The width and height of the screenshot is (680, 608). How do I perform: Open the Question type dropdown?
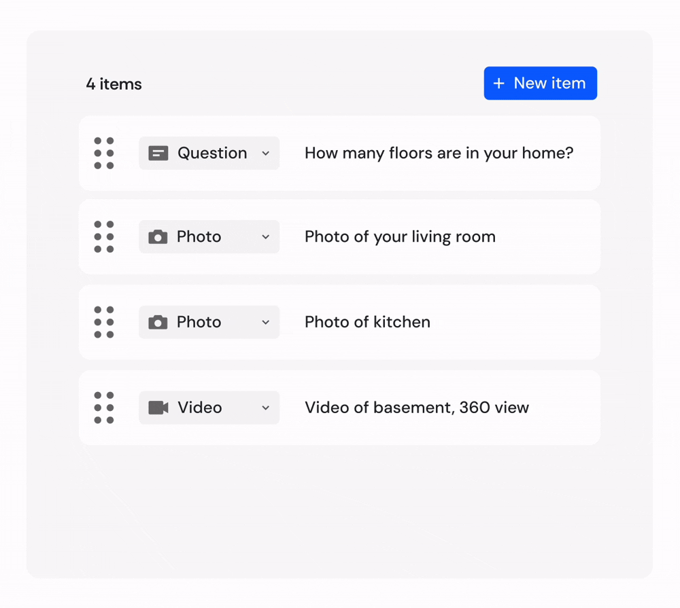[209, 153]
